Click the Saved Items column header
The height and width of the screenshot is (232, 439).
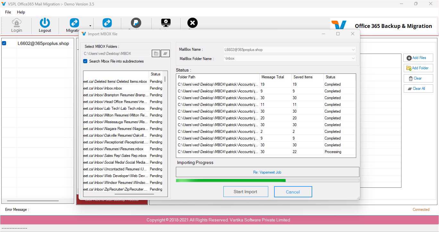coord(308,77)
